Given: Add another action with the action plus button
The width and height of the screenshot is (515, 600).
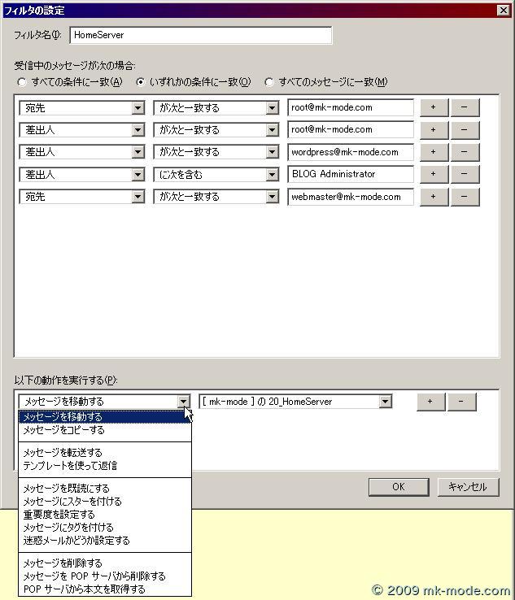Looking at the screenshot, I should coord(431,402).
